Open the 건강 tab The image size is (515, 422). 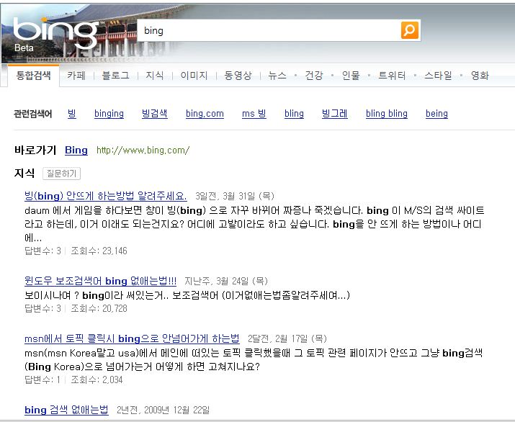(x=314, y=76)
